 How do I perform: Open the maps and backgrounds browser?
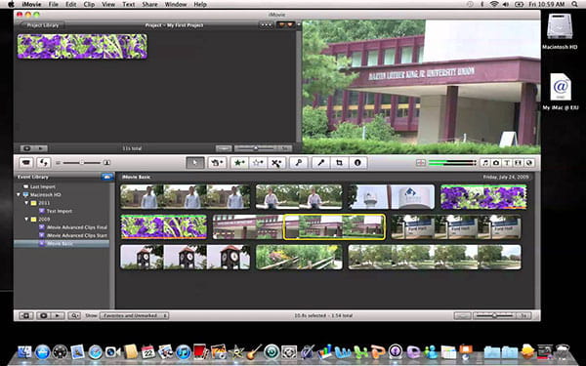pyautogui.click(x=528, y=163)
